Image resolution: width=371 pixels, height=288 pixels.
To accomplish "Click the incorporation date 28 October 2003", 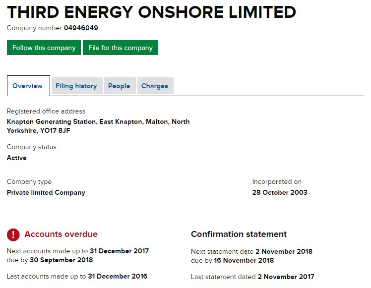I will pos(280,192).
